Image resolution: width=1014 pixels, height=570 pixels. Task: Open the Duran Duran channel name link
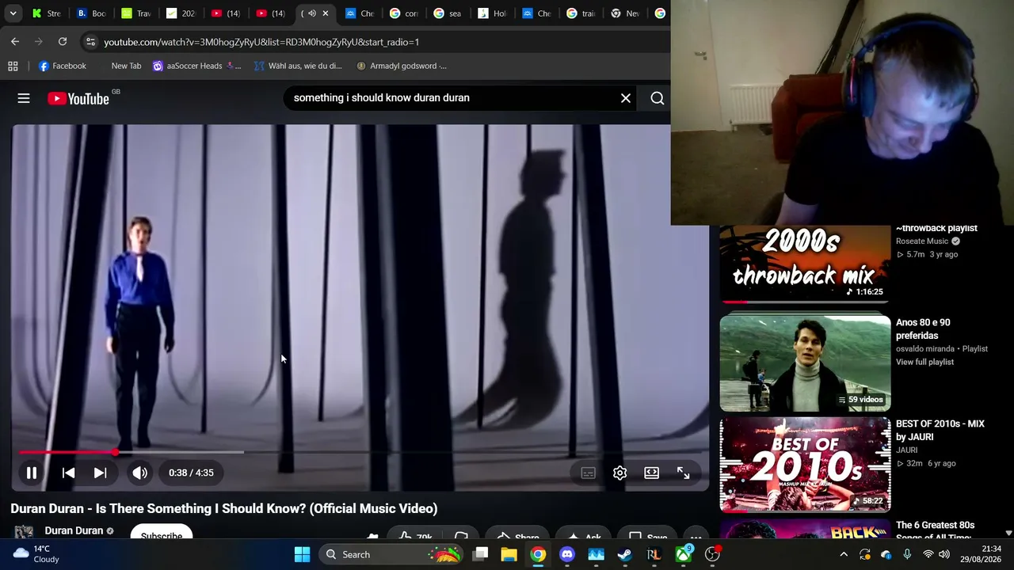point(74,530)
